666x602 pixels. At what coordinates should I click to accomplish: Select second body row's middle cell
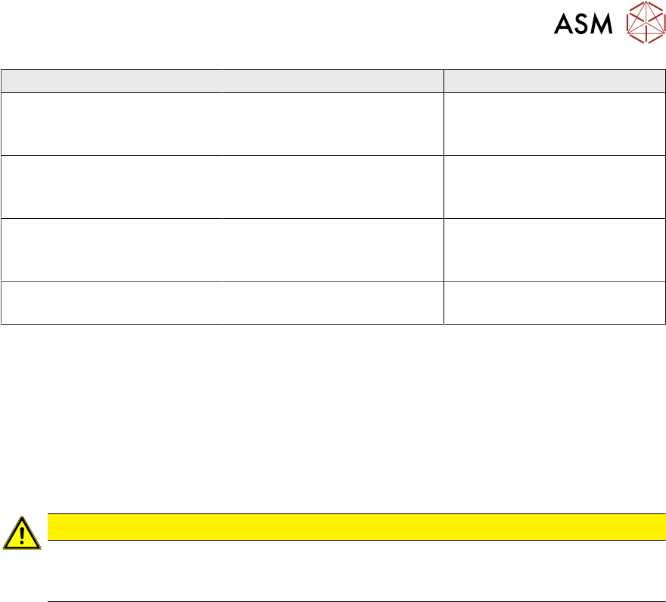tap(332, 186)
